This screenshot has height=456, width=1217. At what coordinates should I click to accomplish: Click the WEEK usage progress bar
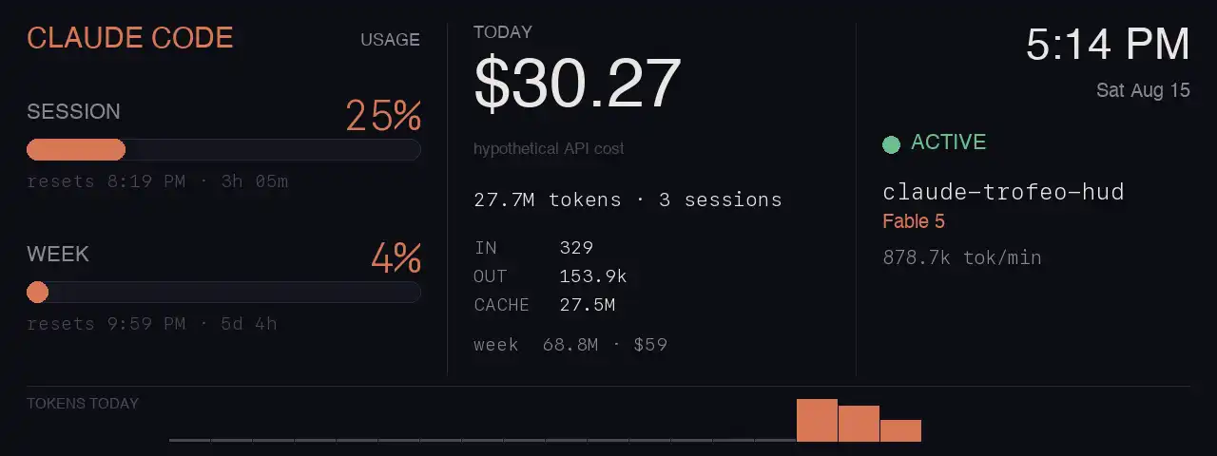coord(223,292)
